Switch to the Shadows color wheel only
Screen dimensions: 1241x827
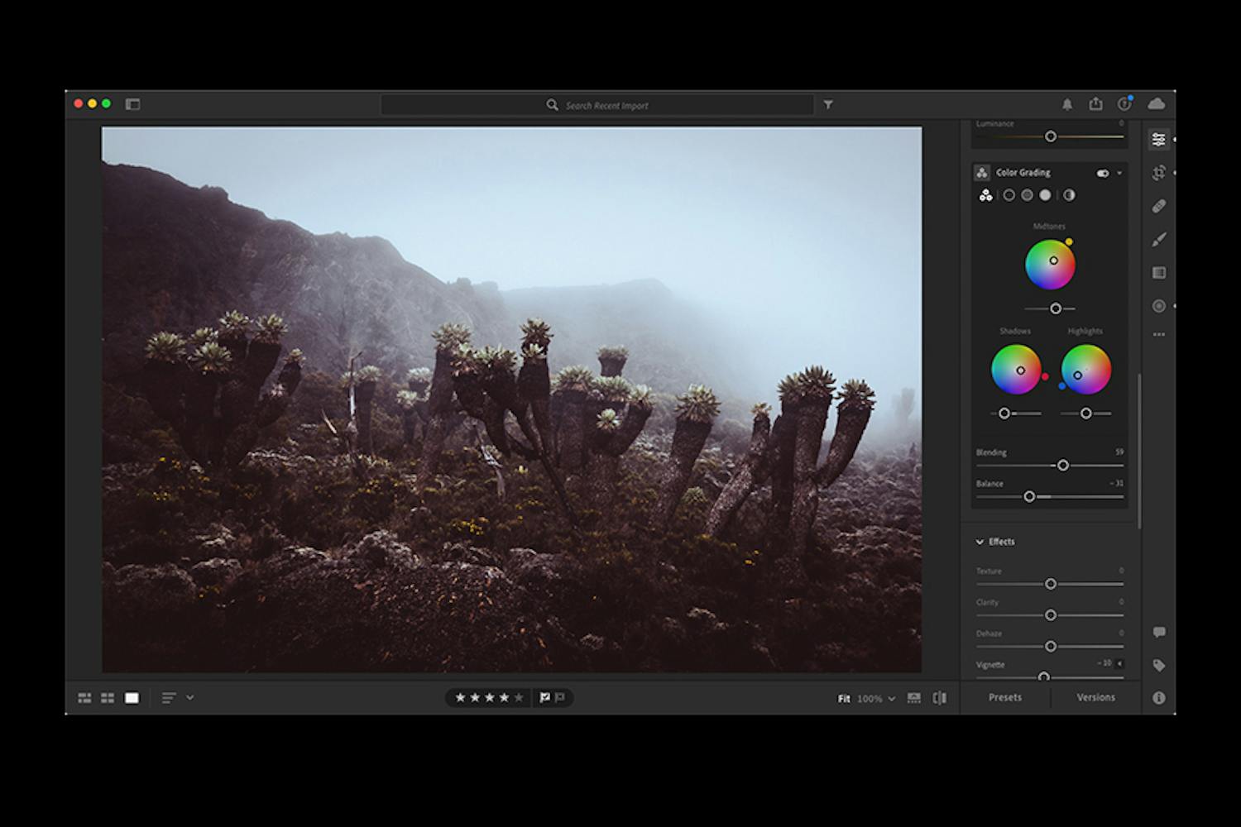tap(1009, 195)
